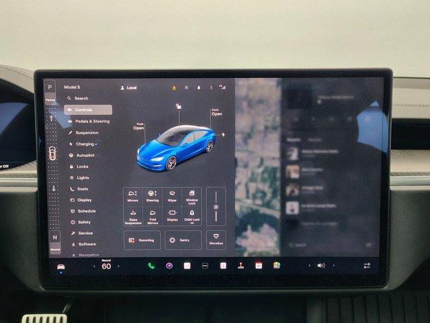Viewport: 430px width, 323px height.
Task: Select the Locks menu item
Action: click(x=79, y=166)
